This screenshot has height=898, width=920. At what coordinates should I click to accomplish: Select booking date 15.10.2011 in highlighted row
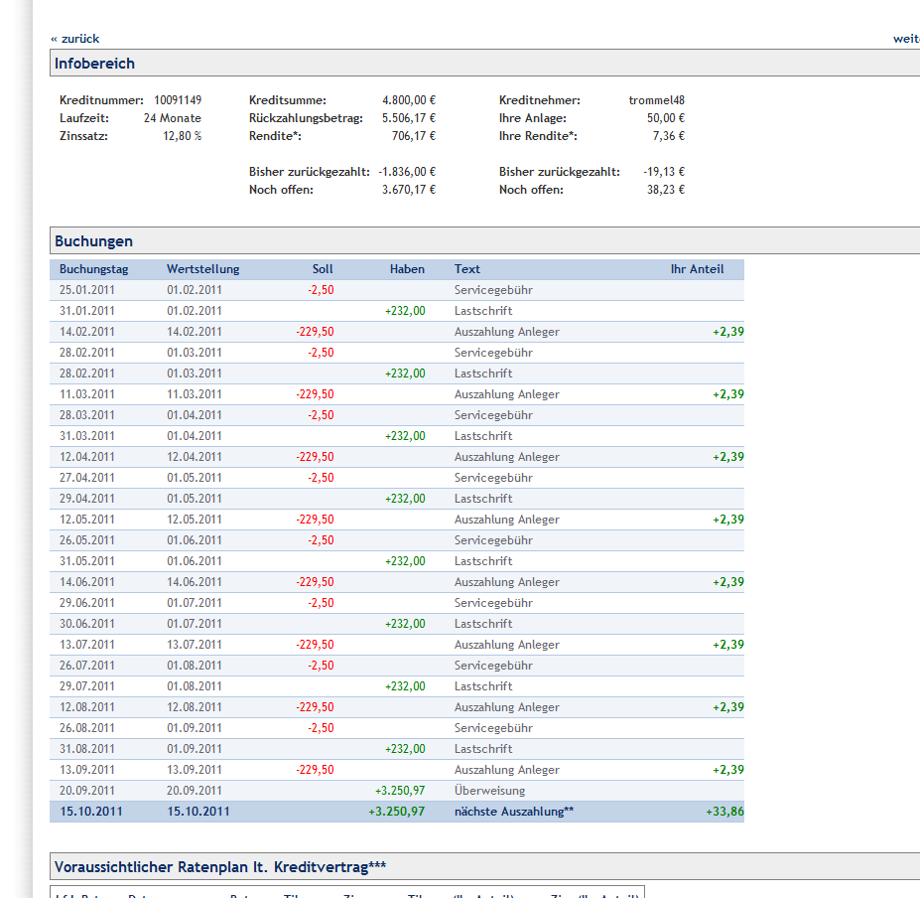click(91, 811)
